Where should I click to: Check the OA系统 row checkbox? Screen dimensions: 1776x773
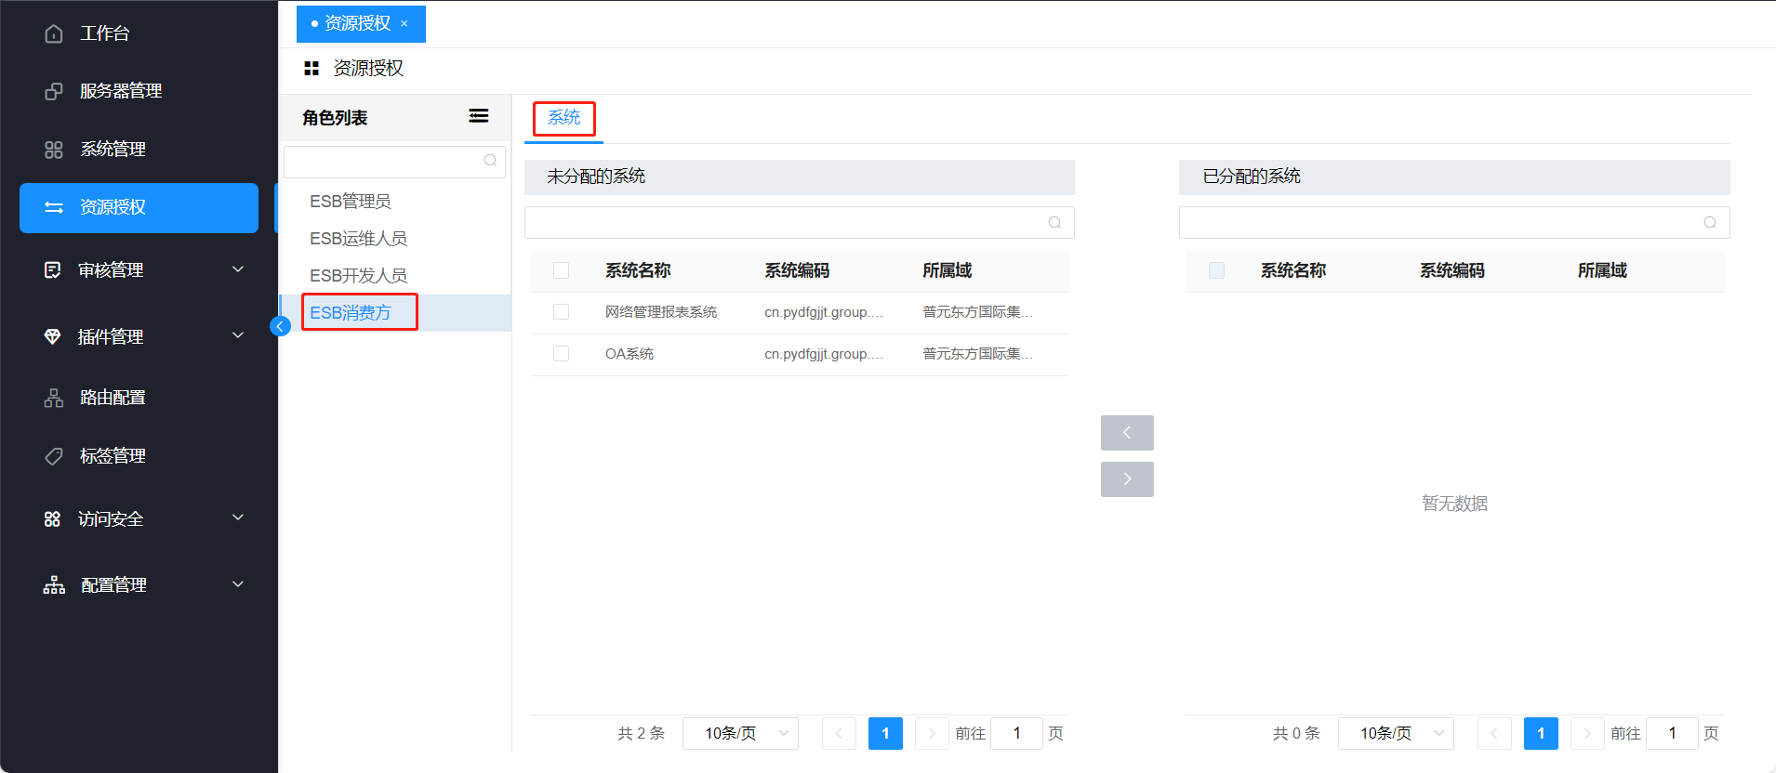click(x=561, y=354)
